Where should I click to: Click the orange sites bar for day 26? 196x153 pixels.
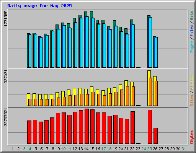[156, 93]
